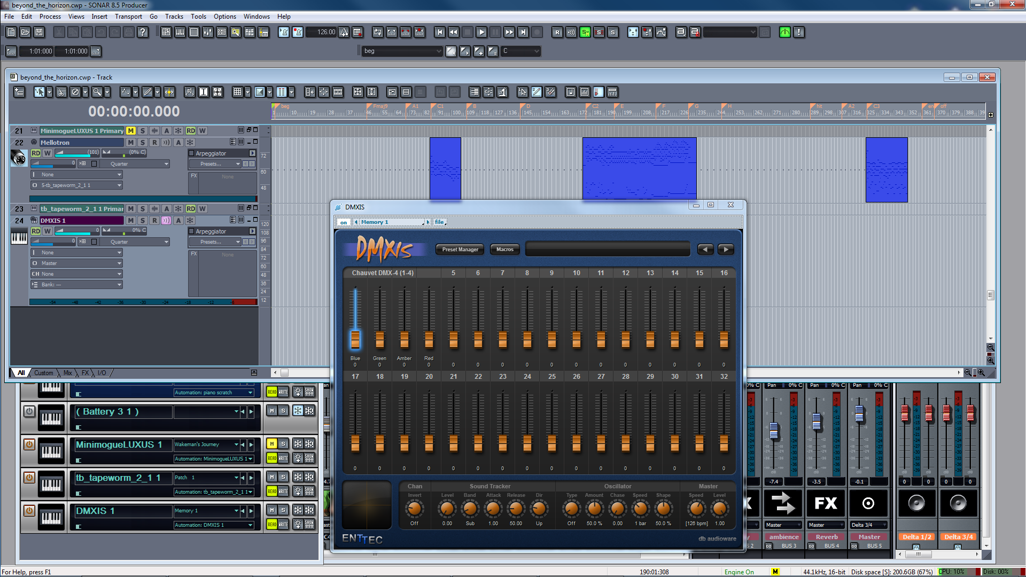Switch to the Mix tab
Viewport: 1026px width, 577px height.
click(x=67, y=373)
